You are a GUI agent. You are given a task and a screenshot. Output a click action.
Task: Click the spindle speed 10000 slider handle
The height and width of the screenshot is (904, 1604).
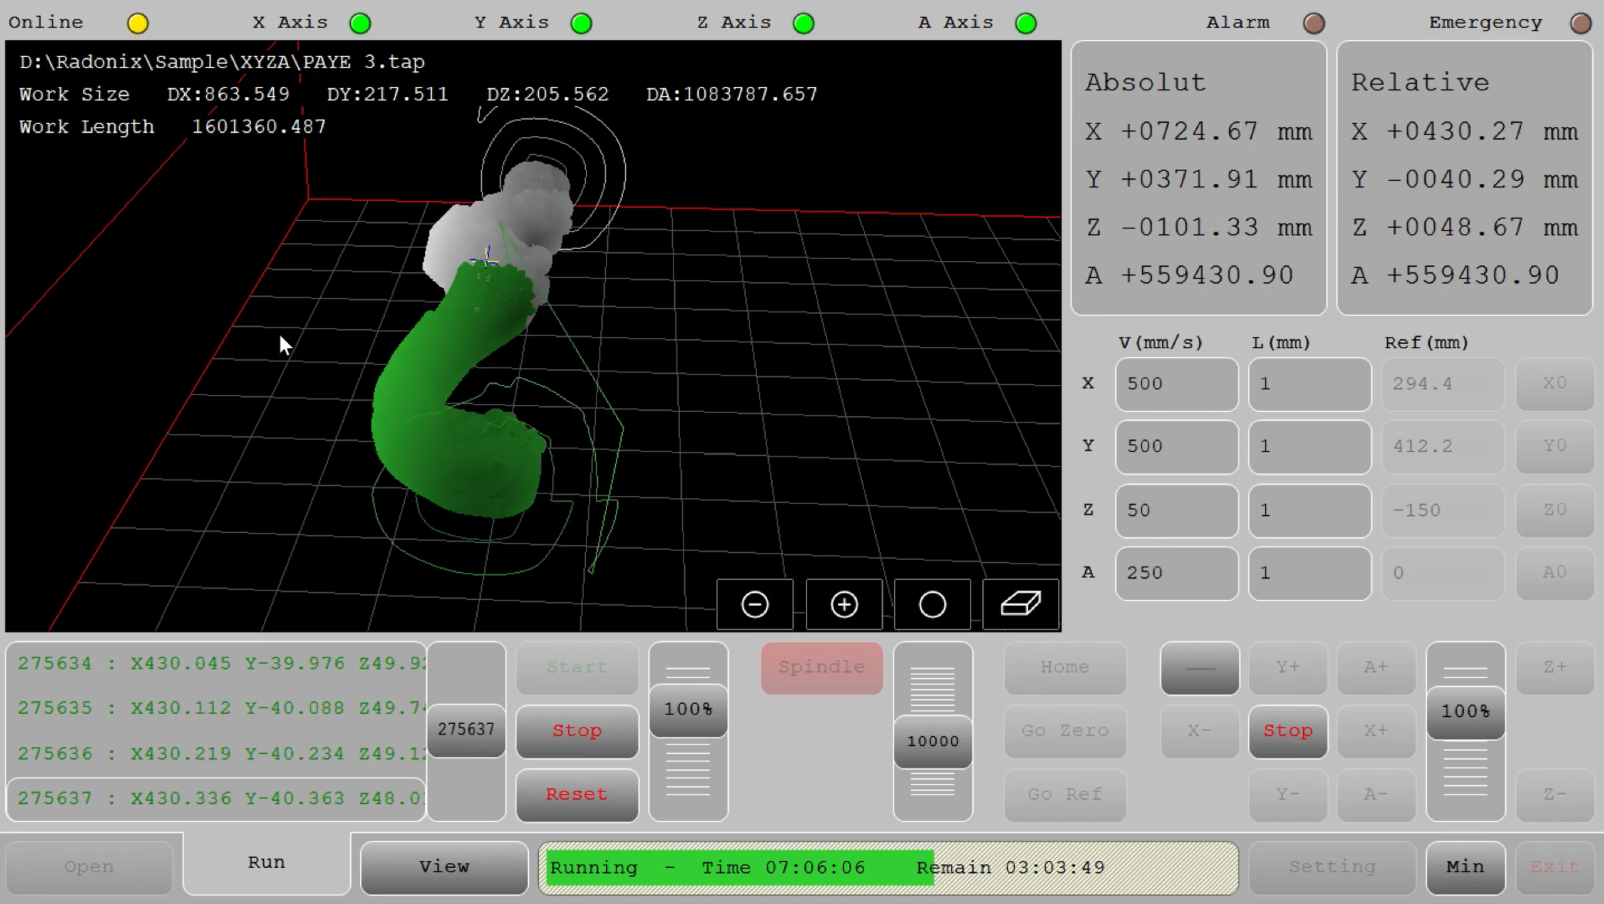933,741
